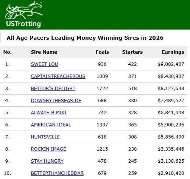This screenshot has width=190, height=179.
Task: Click the No. column header
Action: click(x=8, y=52)
